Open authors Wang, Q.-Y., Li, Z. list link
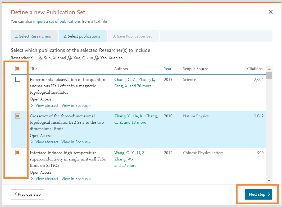Screen dimensions: 282x207 [131, 159]
